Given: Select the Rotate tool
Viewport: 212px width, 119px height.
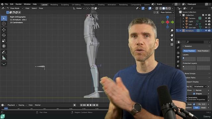Looking at the screenshot, I should point(4,35).
